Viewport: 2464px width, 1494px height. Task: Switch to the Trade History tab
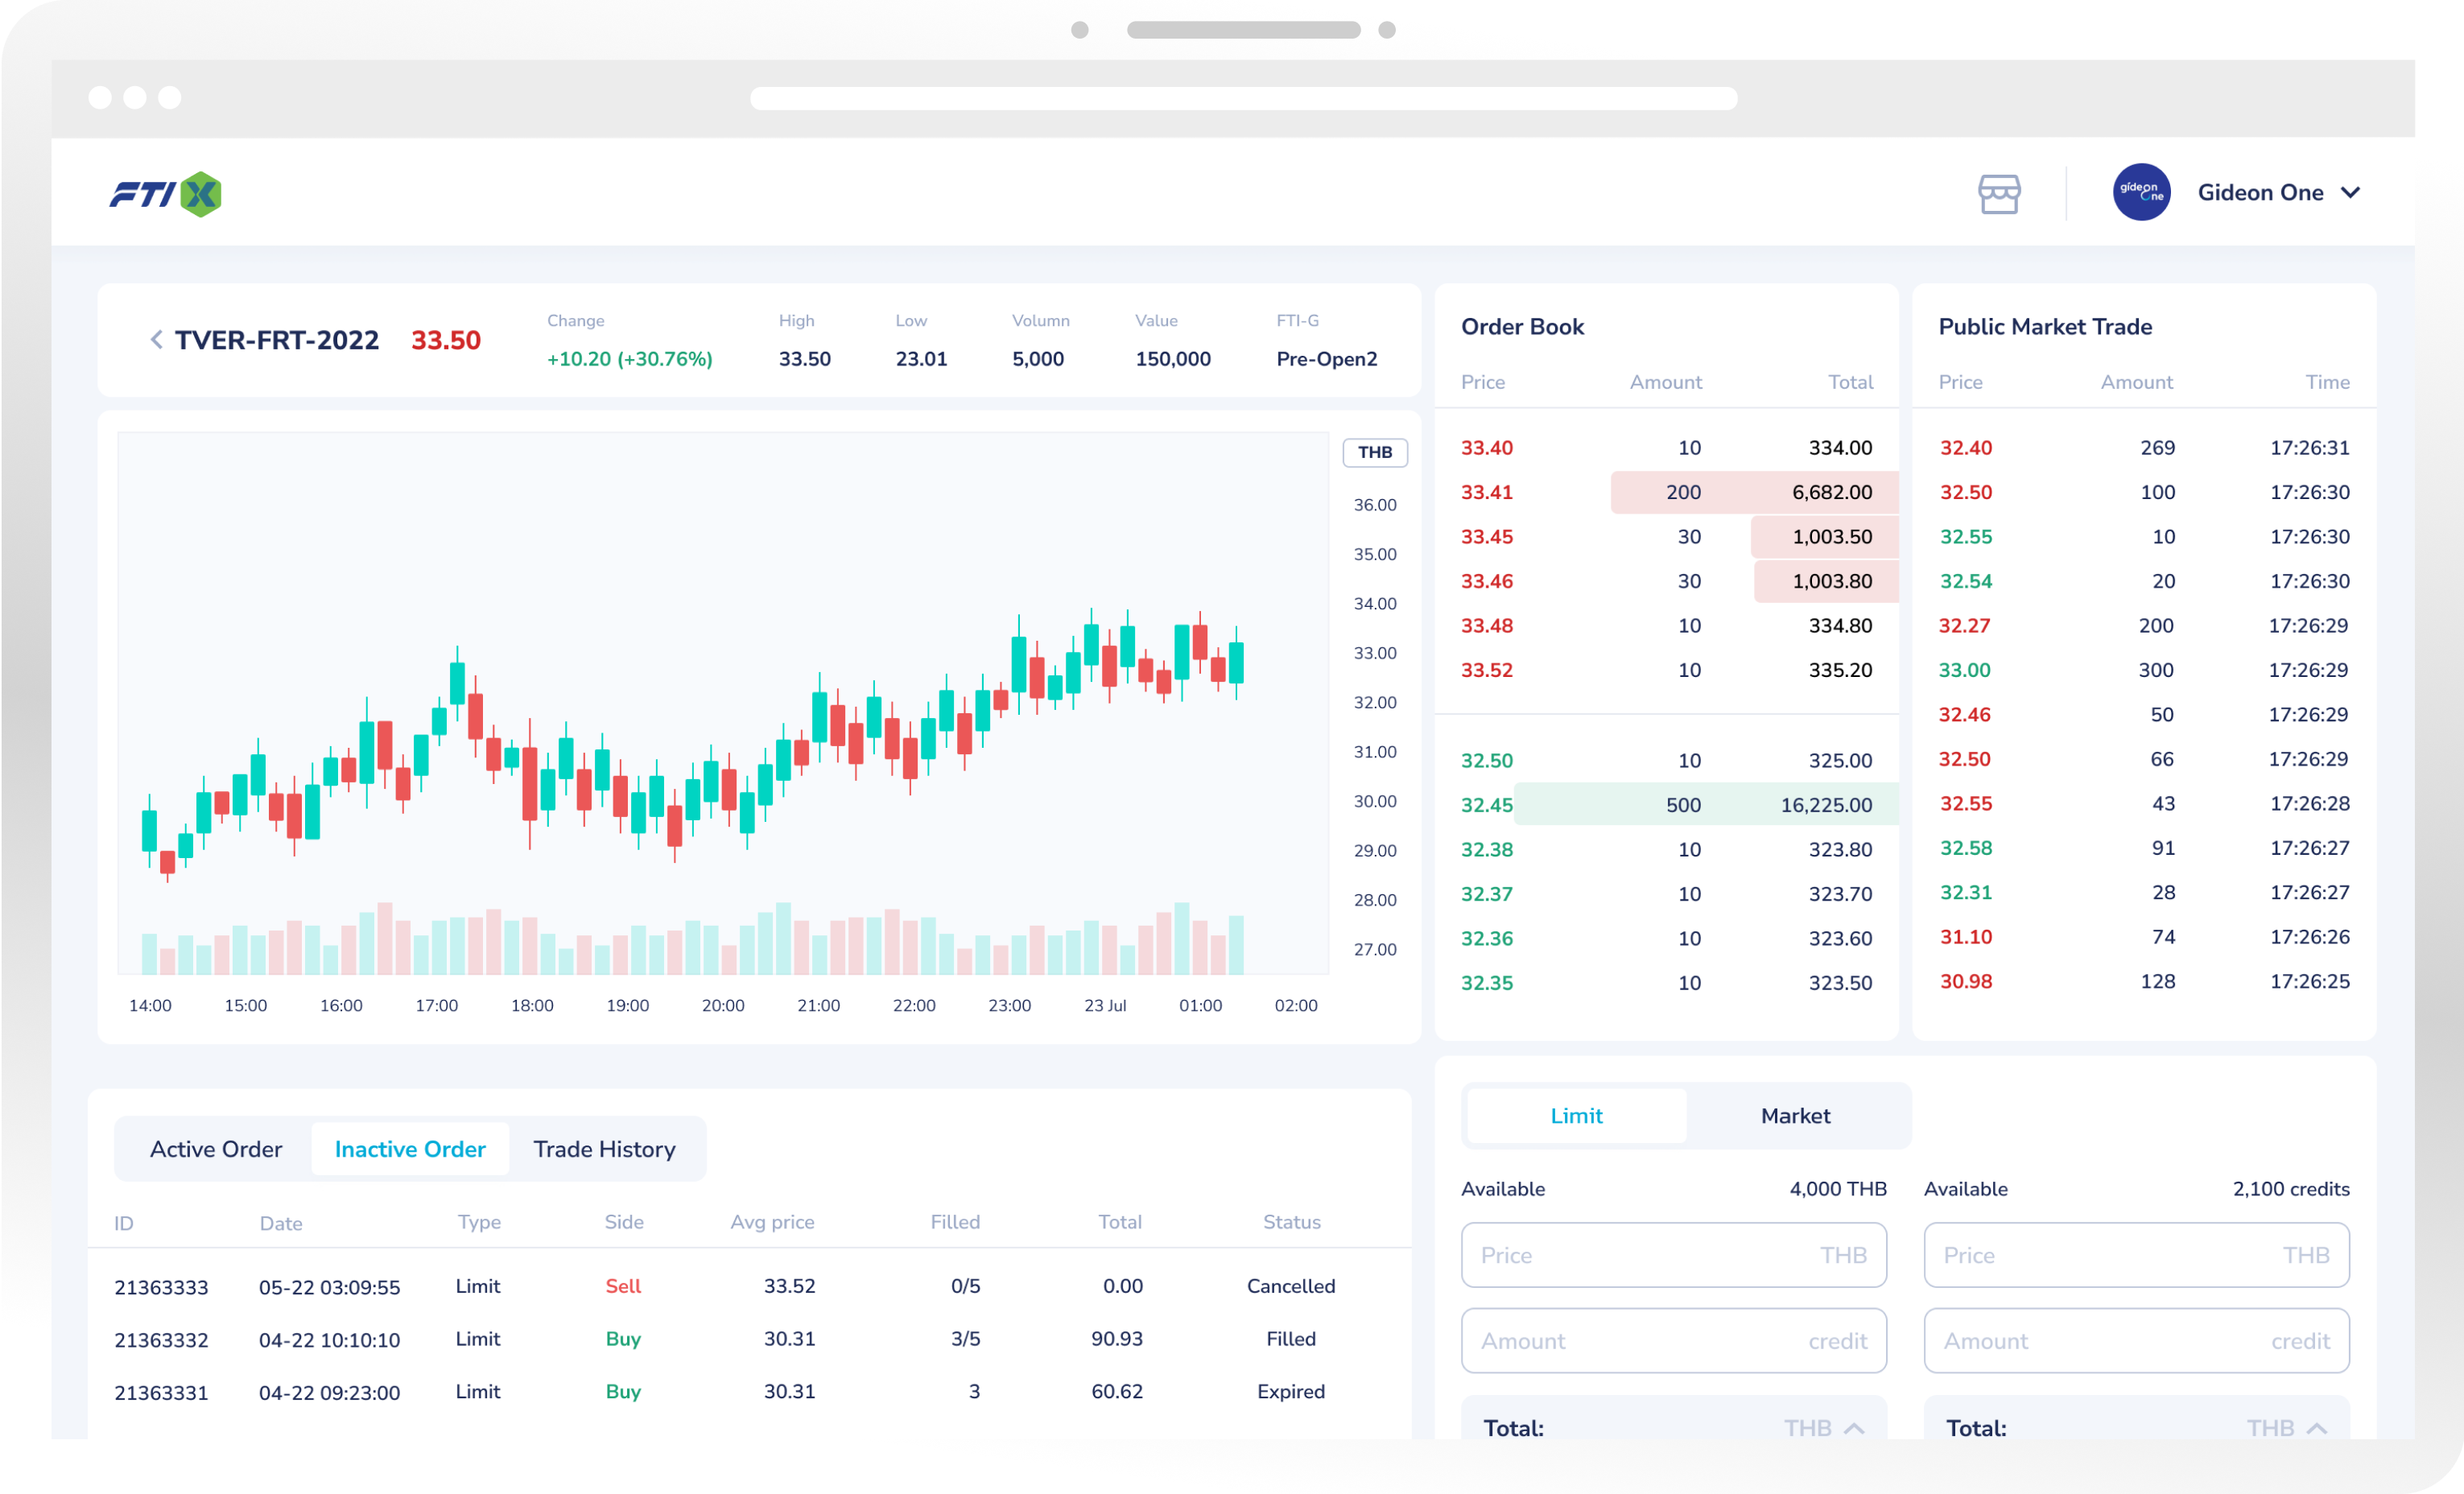pos(604,1148)
